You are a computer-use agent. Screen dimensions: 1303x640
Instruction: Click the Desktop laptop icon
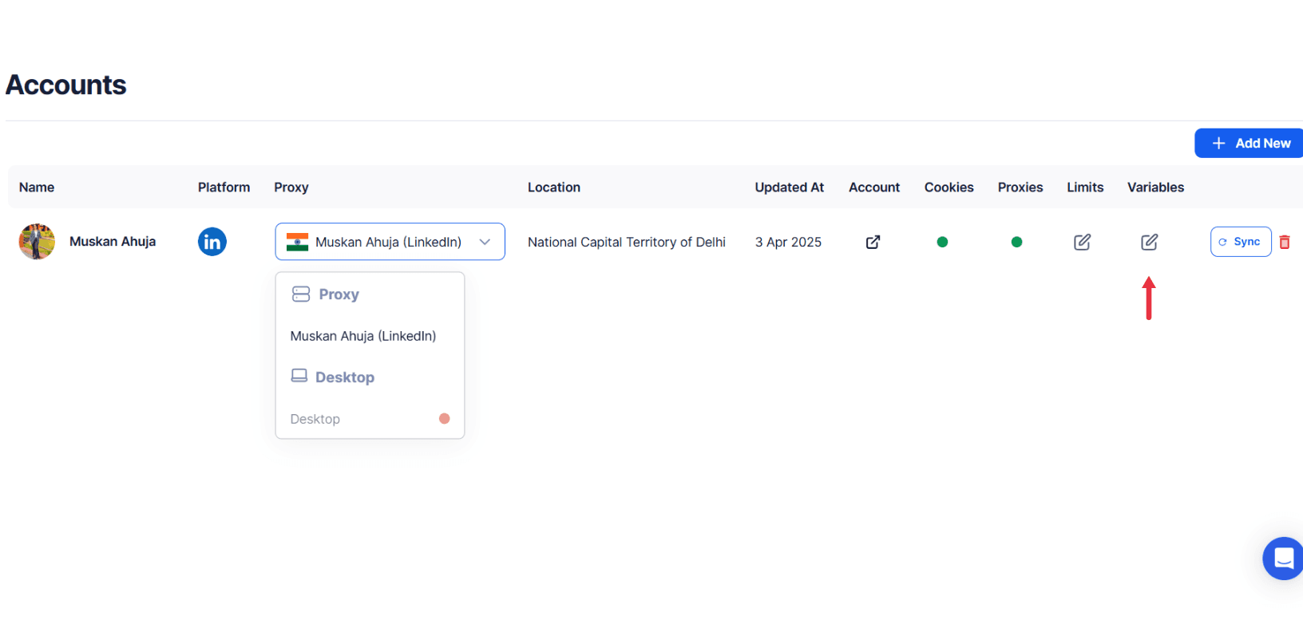[x=299, y=376]
